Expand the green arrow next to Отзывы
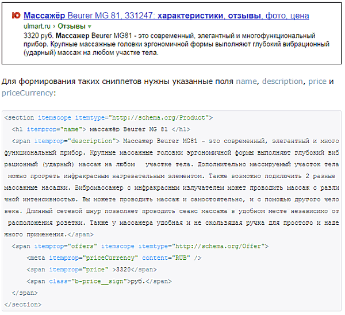The image size is (345, 315). coord(90,27)
